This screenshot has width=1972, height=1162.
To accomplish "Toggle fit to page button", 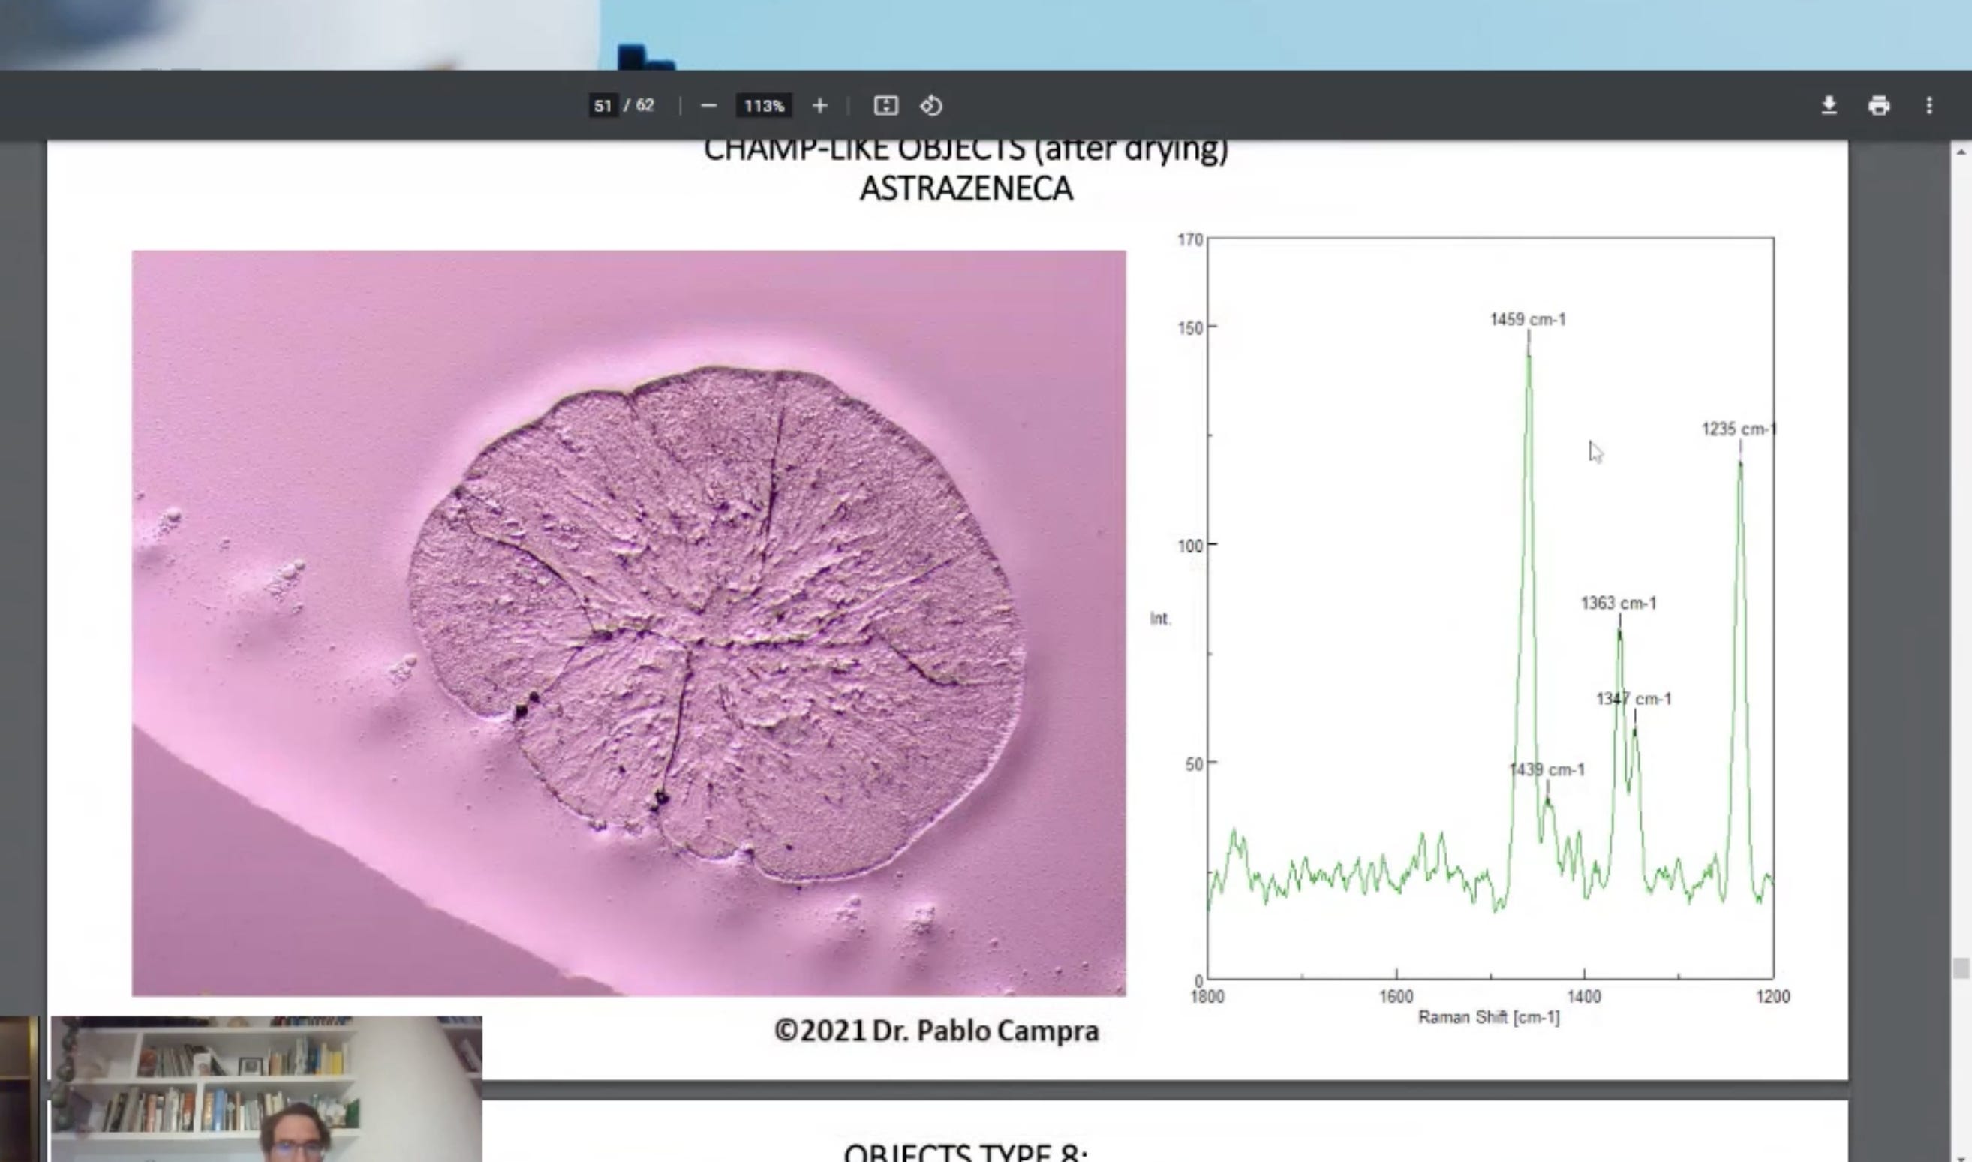I will (886, 106).
